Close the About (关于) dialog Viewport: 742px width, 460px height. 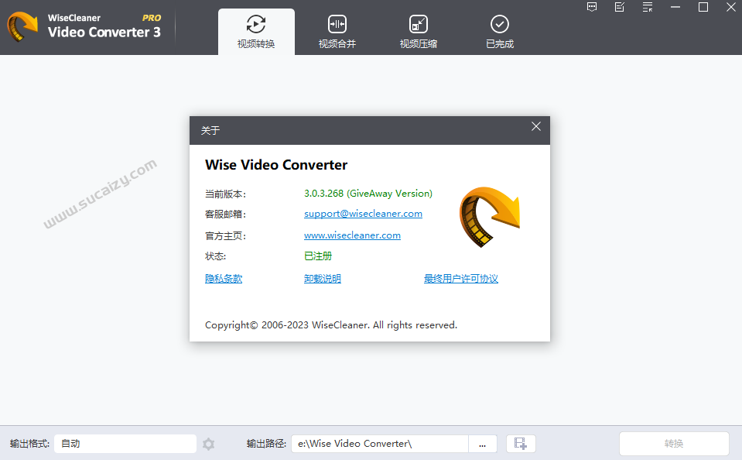[x=536, y=127]
